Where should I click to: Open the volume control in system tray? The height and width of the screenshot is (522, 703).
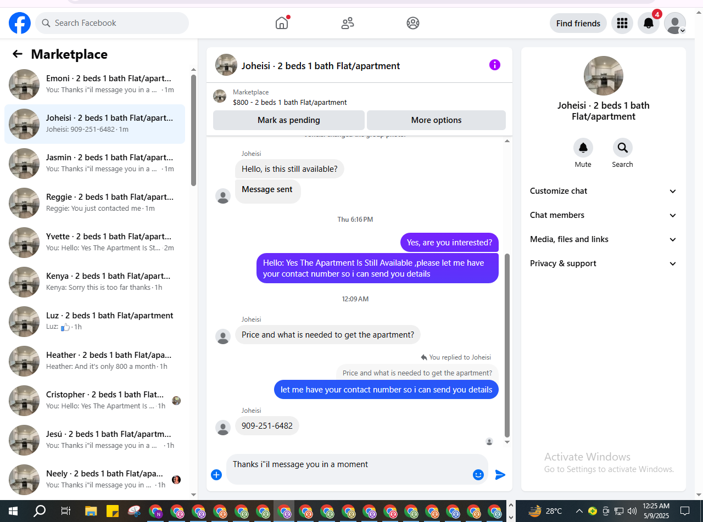tap(632, 511)
